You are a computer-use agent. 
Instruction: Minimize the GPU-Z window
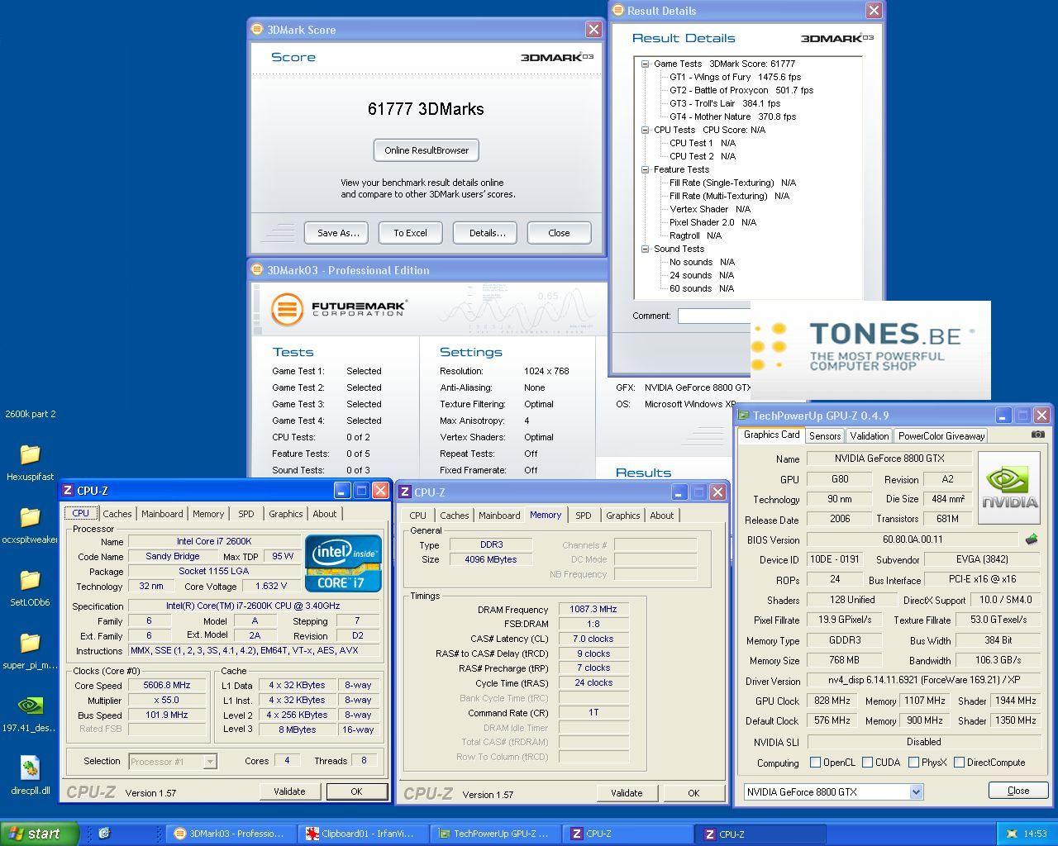click(x=1003, y=416)
